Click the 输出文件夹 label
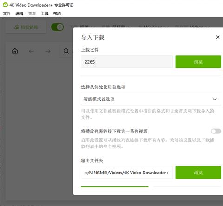 pos(92,160)
